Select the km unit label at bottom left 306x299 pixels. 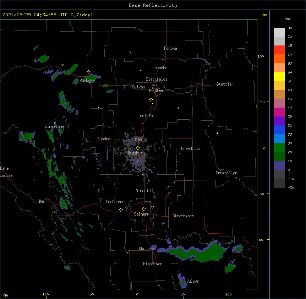pos(5,295)
